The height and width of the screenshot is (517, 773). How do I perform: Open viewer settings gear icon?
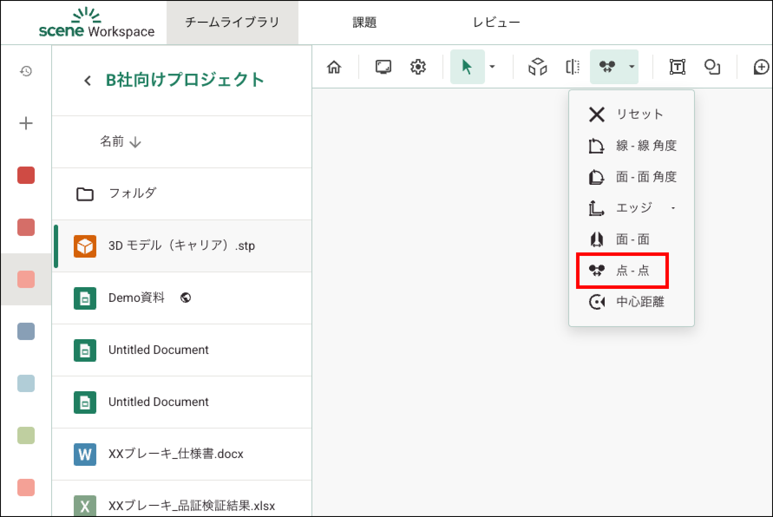418,67
